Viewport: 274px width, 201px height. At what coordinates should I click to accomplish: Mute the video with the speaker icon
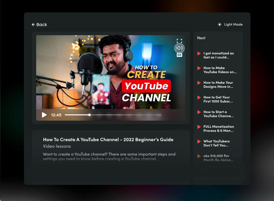(179, 48)
